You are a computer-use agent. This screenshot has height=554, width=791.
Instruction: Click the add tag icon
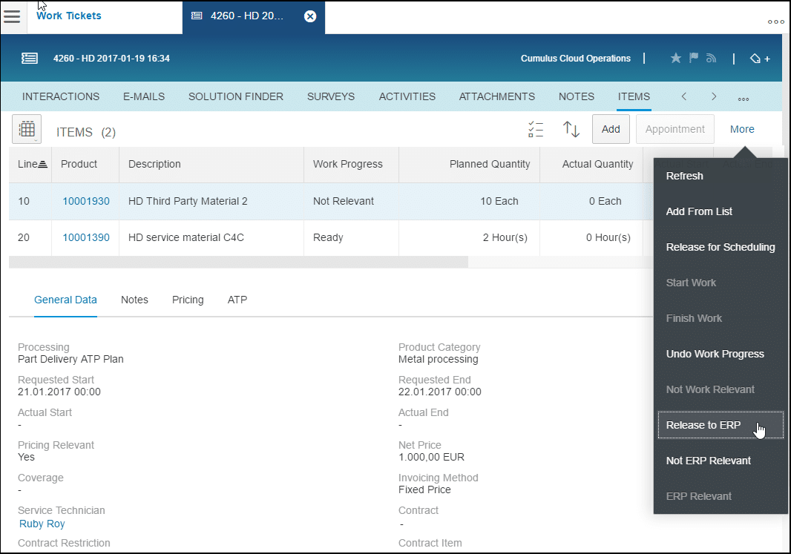(x=759, y=59)
